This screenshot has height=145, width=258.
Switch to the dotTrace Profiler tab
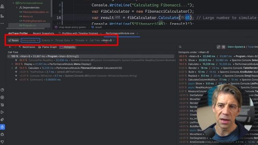tap(18, 33)
